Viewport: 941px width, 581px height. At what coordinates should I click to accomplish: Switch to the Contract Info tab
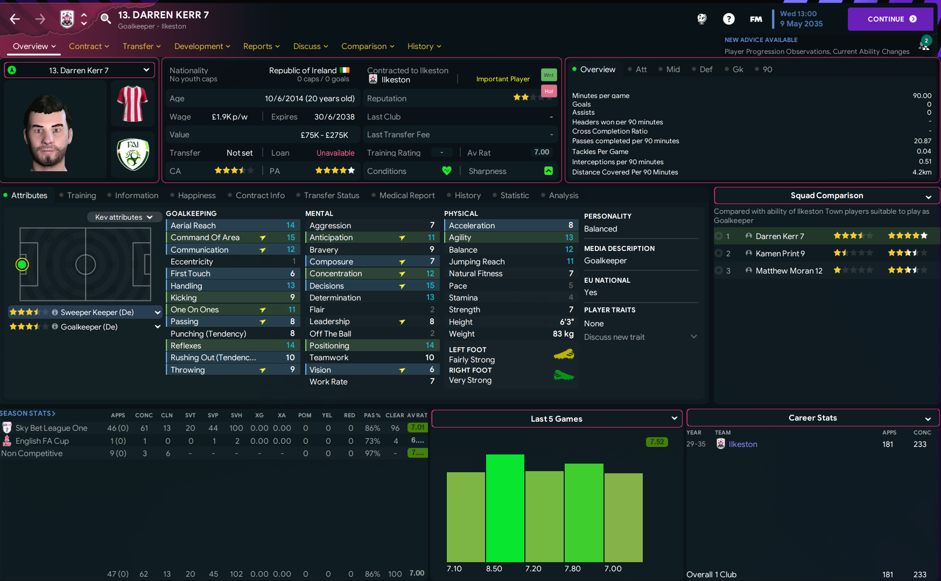coord(260,195)
